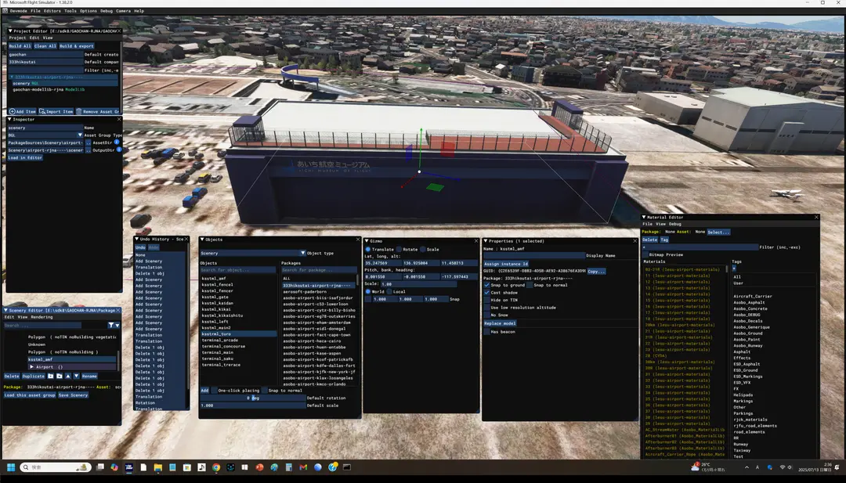Image resolution: width=846 pixels, height=483 pixels.
Task: Select the Translate gizmo mode
Action: pos(368,250)
